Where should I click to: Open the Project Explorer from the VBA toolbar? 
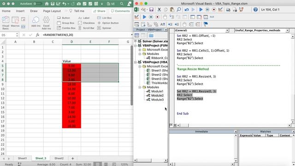click(x=228, y=10)
